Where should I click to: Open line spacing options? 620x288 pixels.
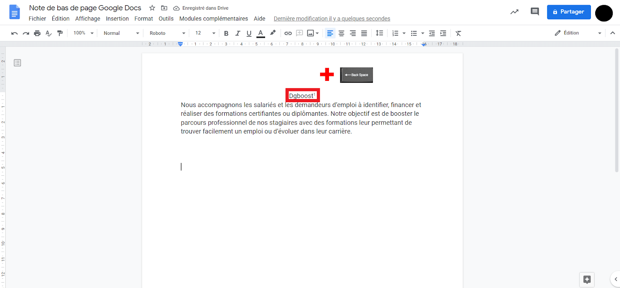click(x=379, y=33)
